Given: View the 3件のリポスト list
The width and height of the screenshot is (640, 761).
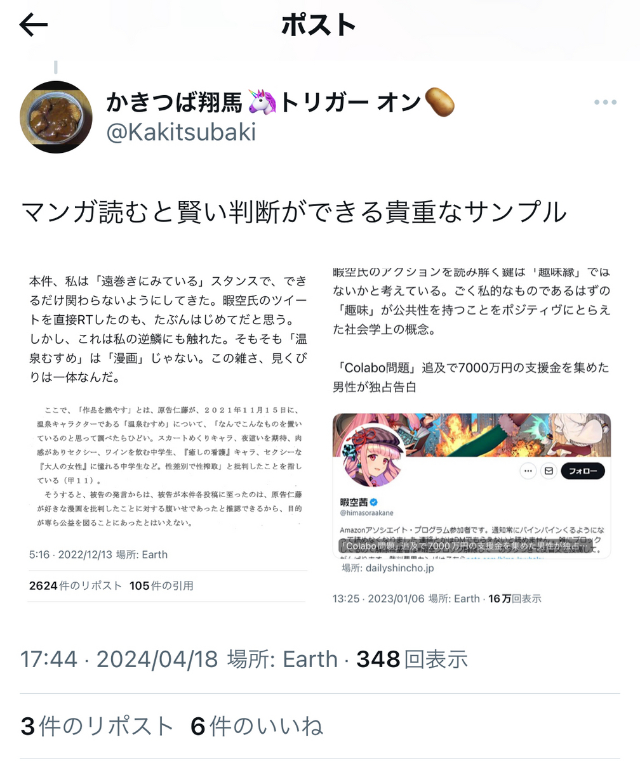Looking at the screenshot, I should (x=97, y=726).
